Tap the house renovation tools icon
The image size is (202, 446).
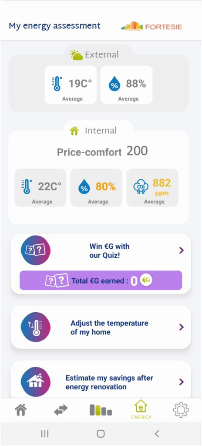point(36,382)
